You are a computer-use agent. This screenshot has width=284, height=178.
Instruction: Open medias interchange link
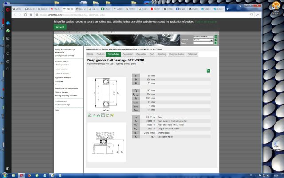(63, 105)
